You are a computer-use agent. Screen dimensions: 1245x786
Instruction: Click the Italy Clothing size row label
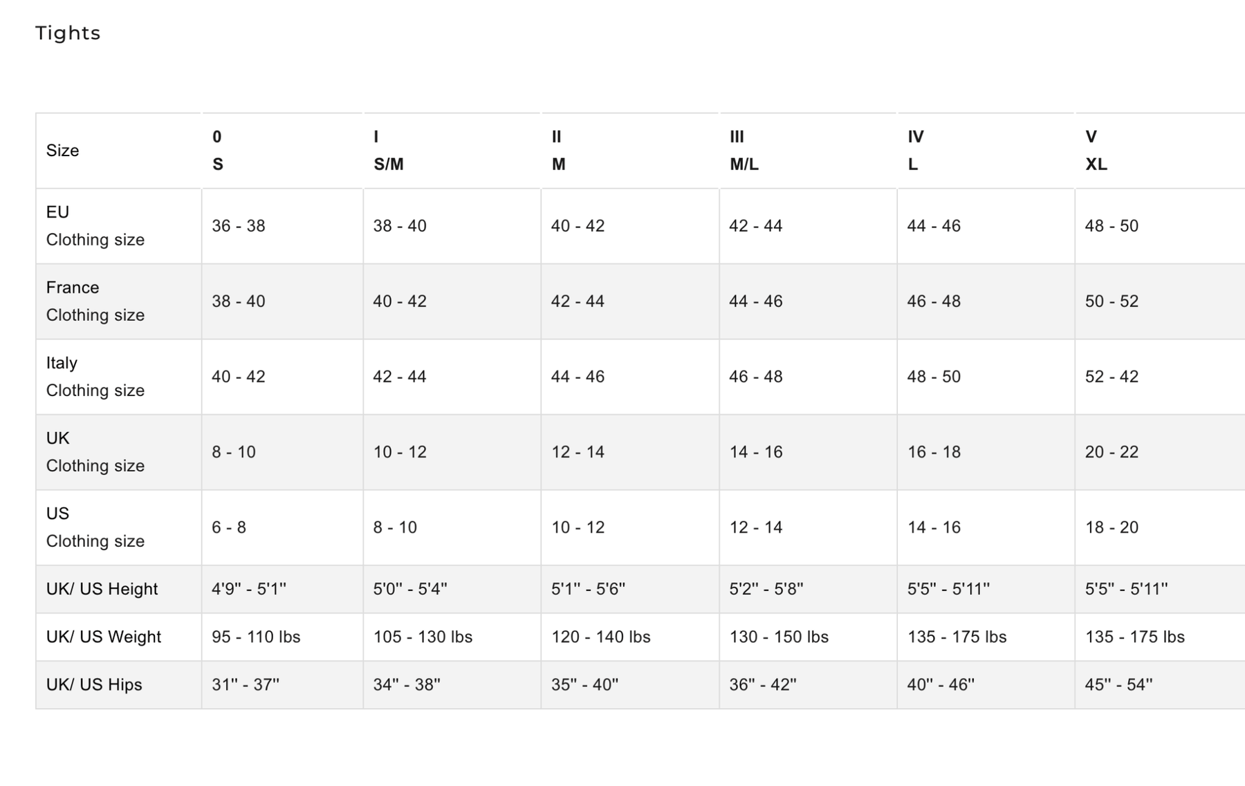point(95,377)
